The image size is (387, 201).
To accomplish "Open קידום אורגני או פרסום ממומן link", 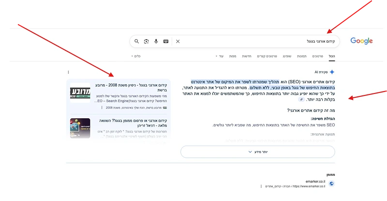I will tap(133, 123).
